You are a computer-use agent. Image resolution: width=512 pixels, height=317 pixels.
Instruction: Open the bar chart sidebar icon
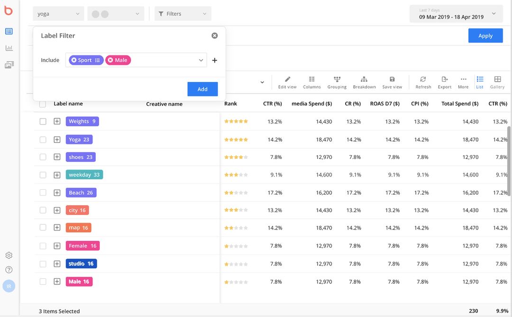(9, 48)
